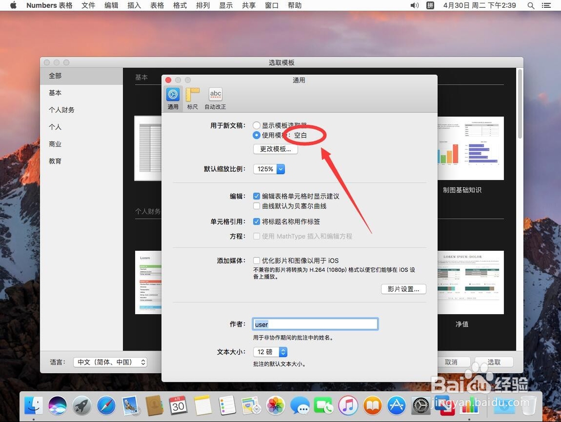Click the volume icon in menu bar

point(415,6)
